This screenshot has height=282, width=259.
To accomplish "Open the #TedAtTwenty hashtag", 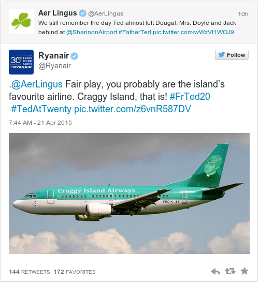I will pyautogui.click(x=41, y=109).
